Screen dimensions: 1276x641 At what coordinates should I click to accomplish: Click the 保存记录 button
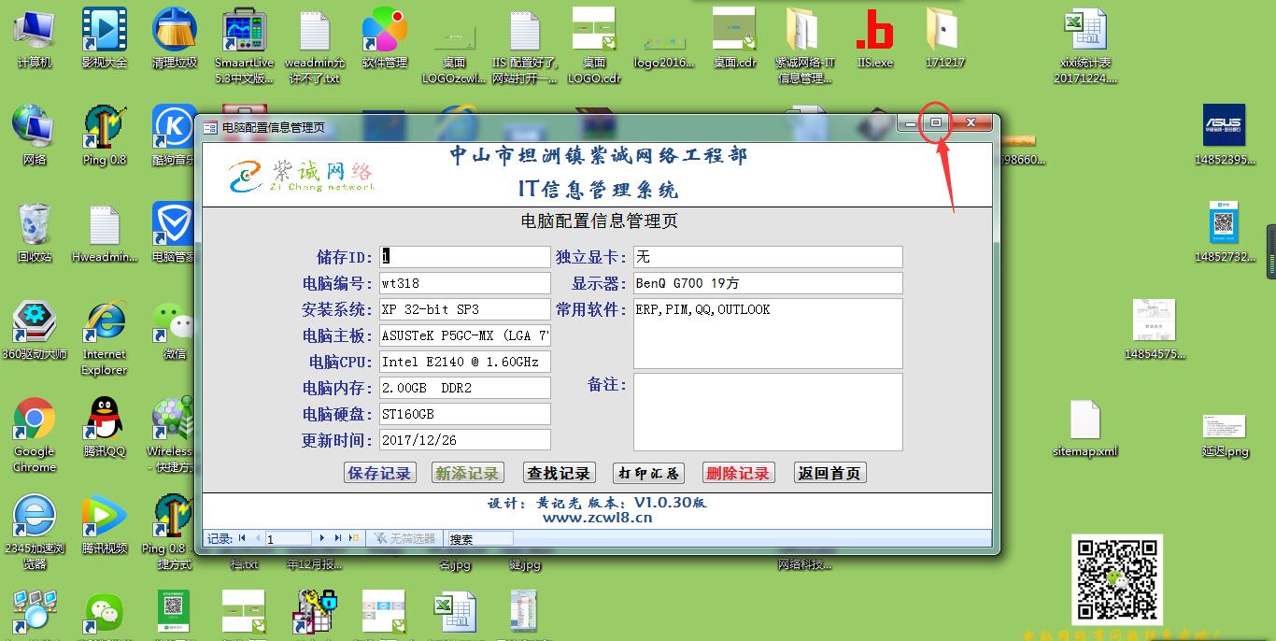(379, 473)
